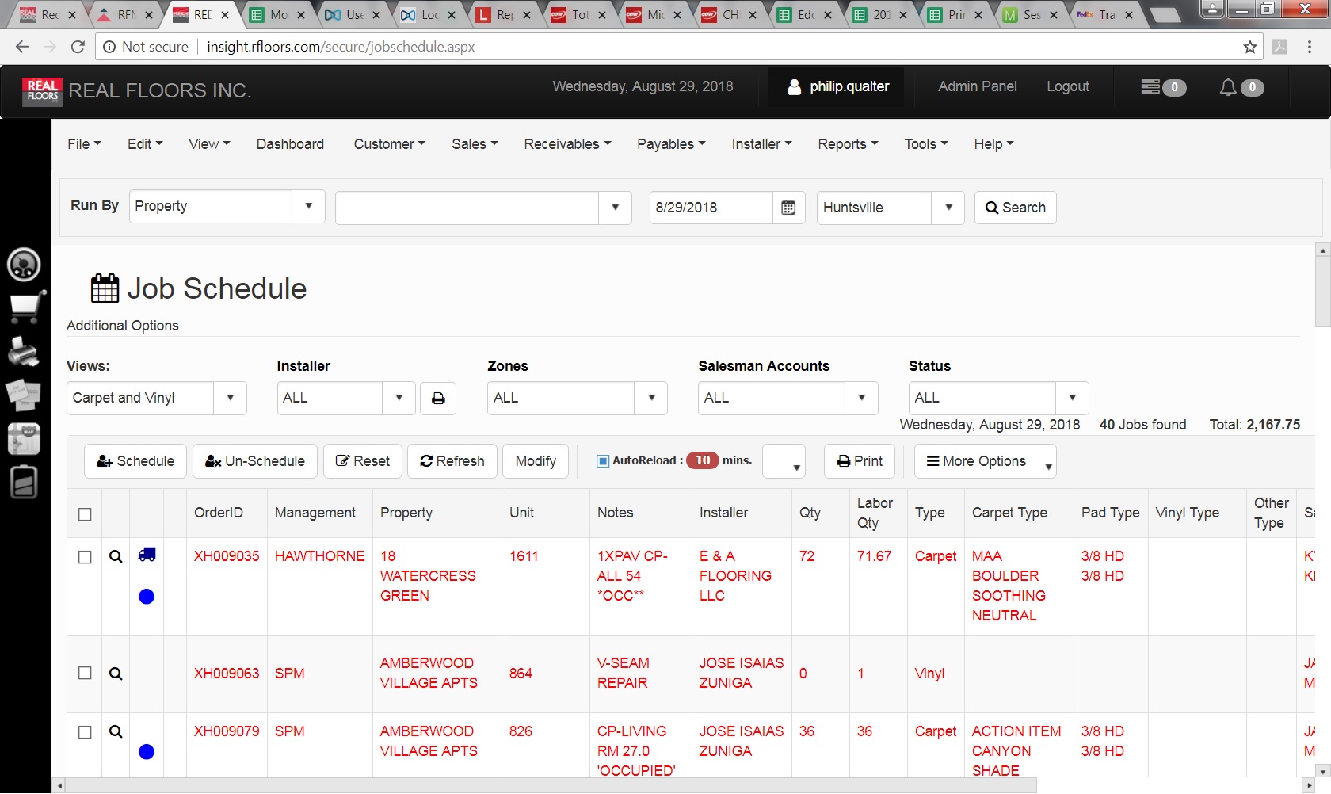Click the printer icon in left sidebar
This screenshot has height=794, width=1331.
coord(24,351)
